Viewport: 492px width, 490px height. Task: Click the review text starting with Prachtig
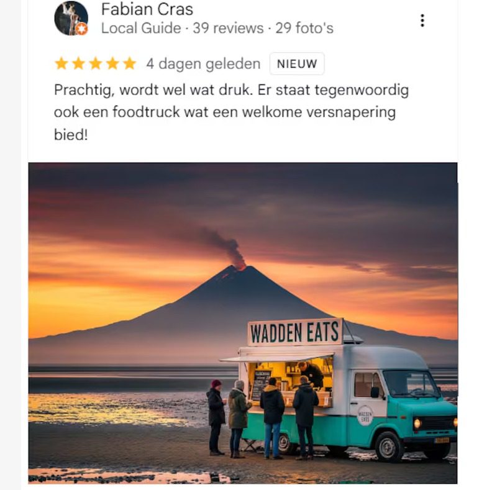(x=231, y=112)
